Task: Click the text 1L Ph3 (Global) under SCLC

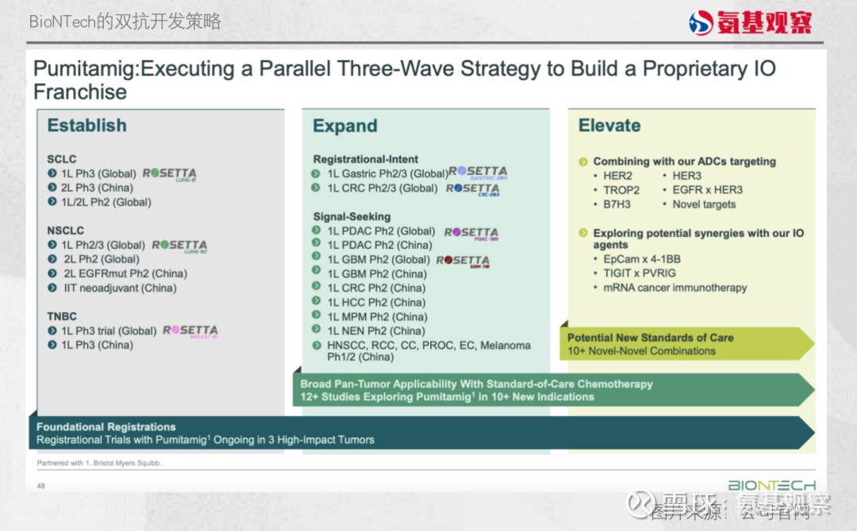Action: 98,174
